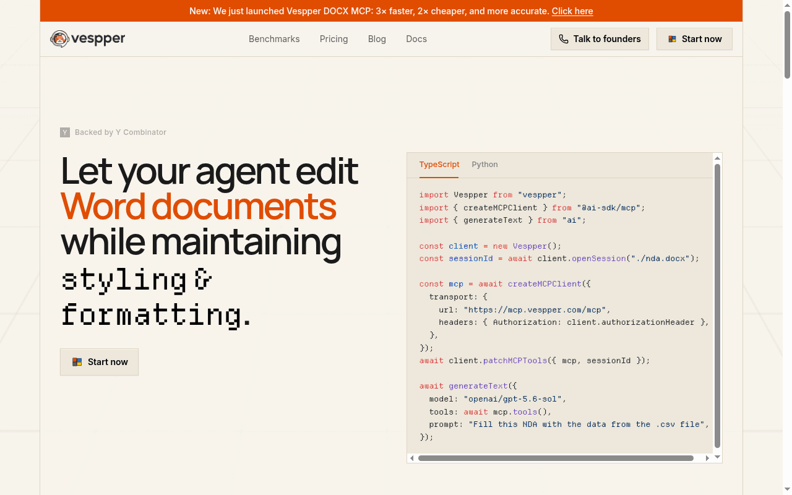Click the "const mcp = await createMCPClient" line
The image size is (792, 495).
505,284
